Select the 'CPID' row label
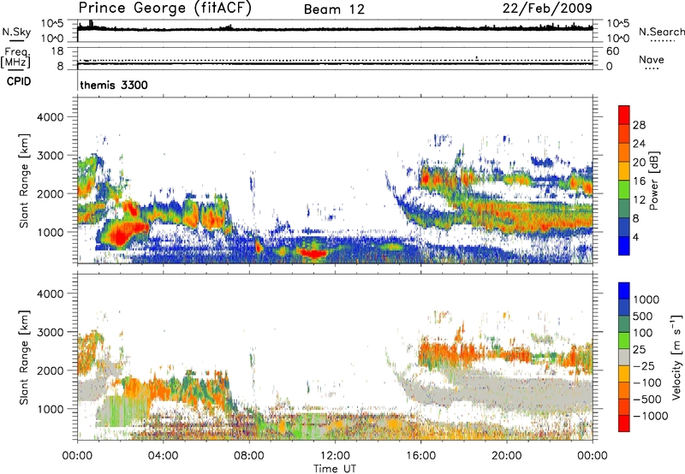Screen dimensions: 685x474 pos(19,81)
